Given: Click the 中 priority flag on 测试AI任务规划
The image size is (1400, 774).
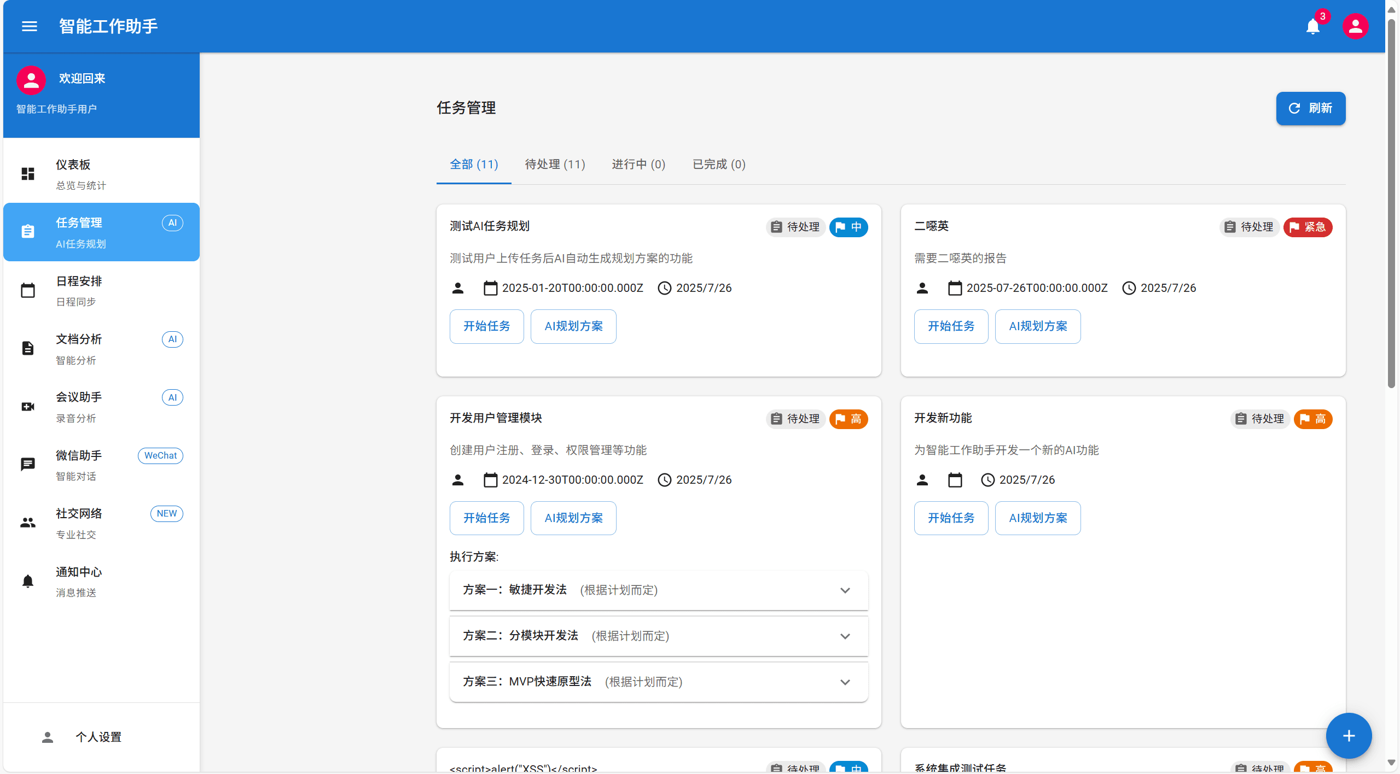Looking at the screenshot, I should click(x=849, y=227).
